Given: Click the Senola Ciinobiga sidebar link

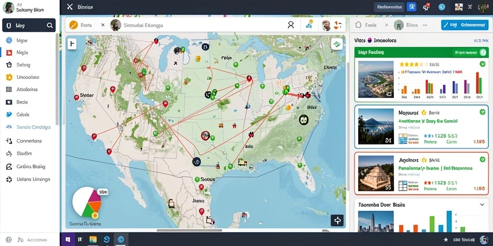Looking at the screenshot, I should click(34, 127).
